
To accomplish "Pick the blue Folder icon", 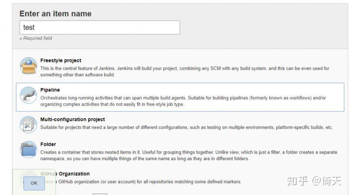I will 28,150.
